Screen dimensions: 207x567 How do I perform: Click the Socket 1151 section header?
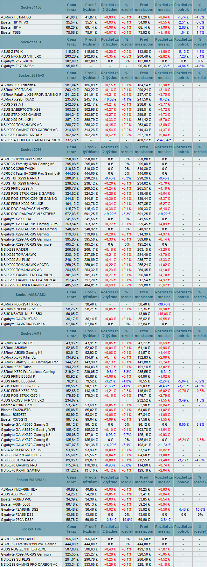click(x=31, y=42)
